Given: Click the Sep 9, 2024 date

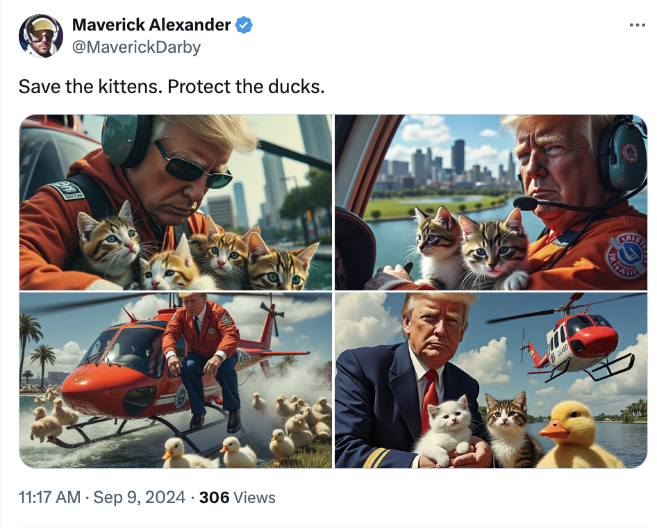Looking at the screenshot, I should (139, 497).
